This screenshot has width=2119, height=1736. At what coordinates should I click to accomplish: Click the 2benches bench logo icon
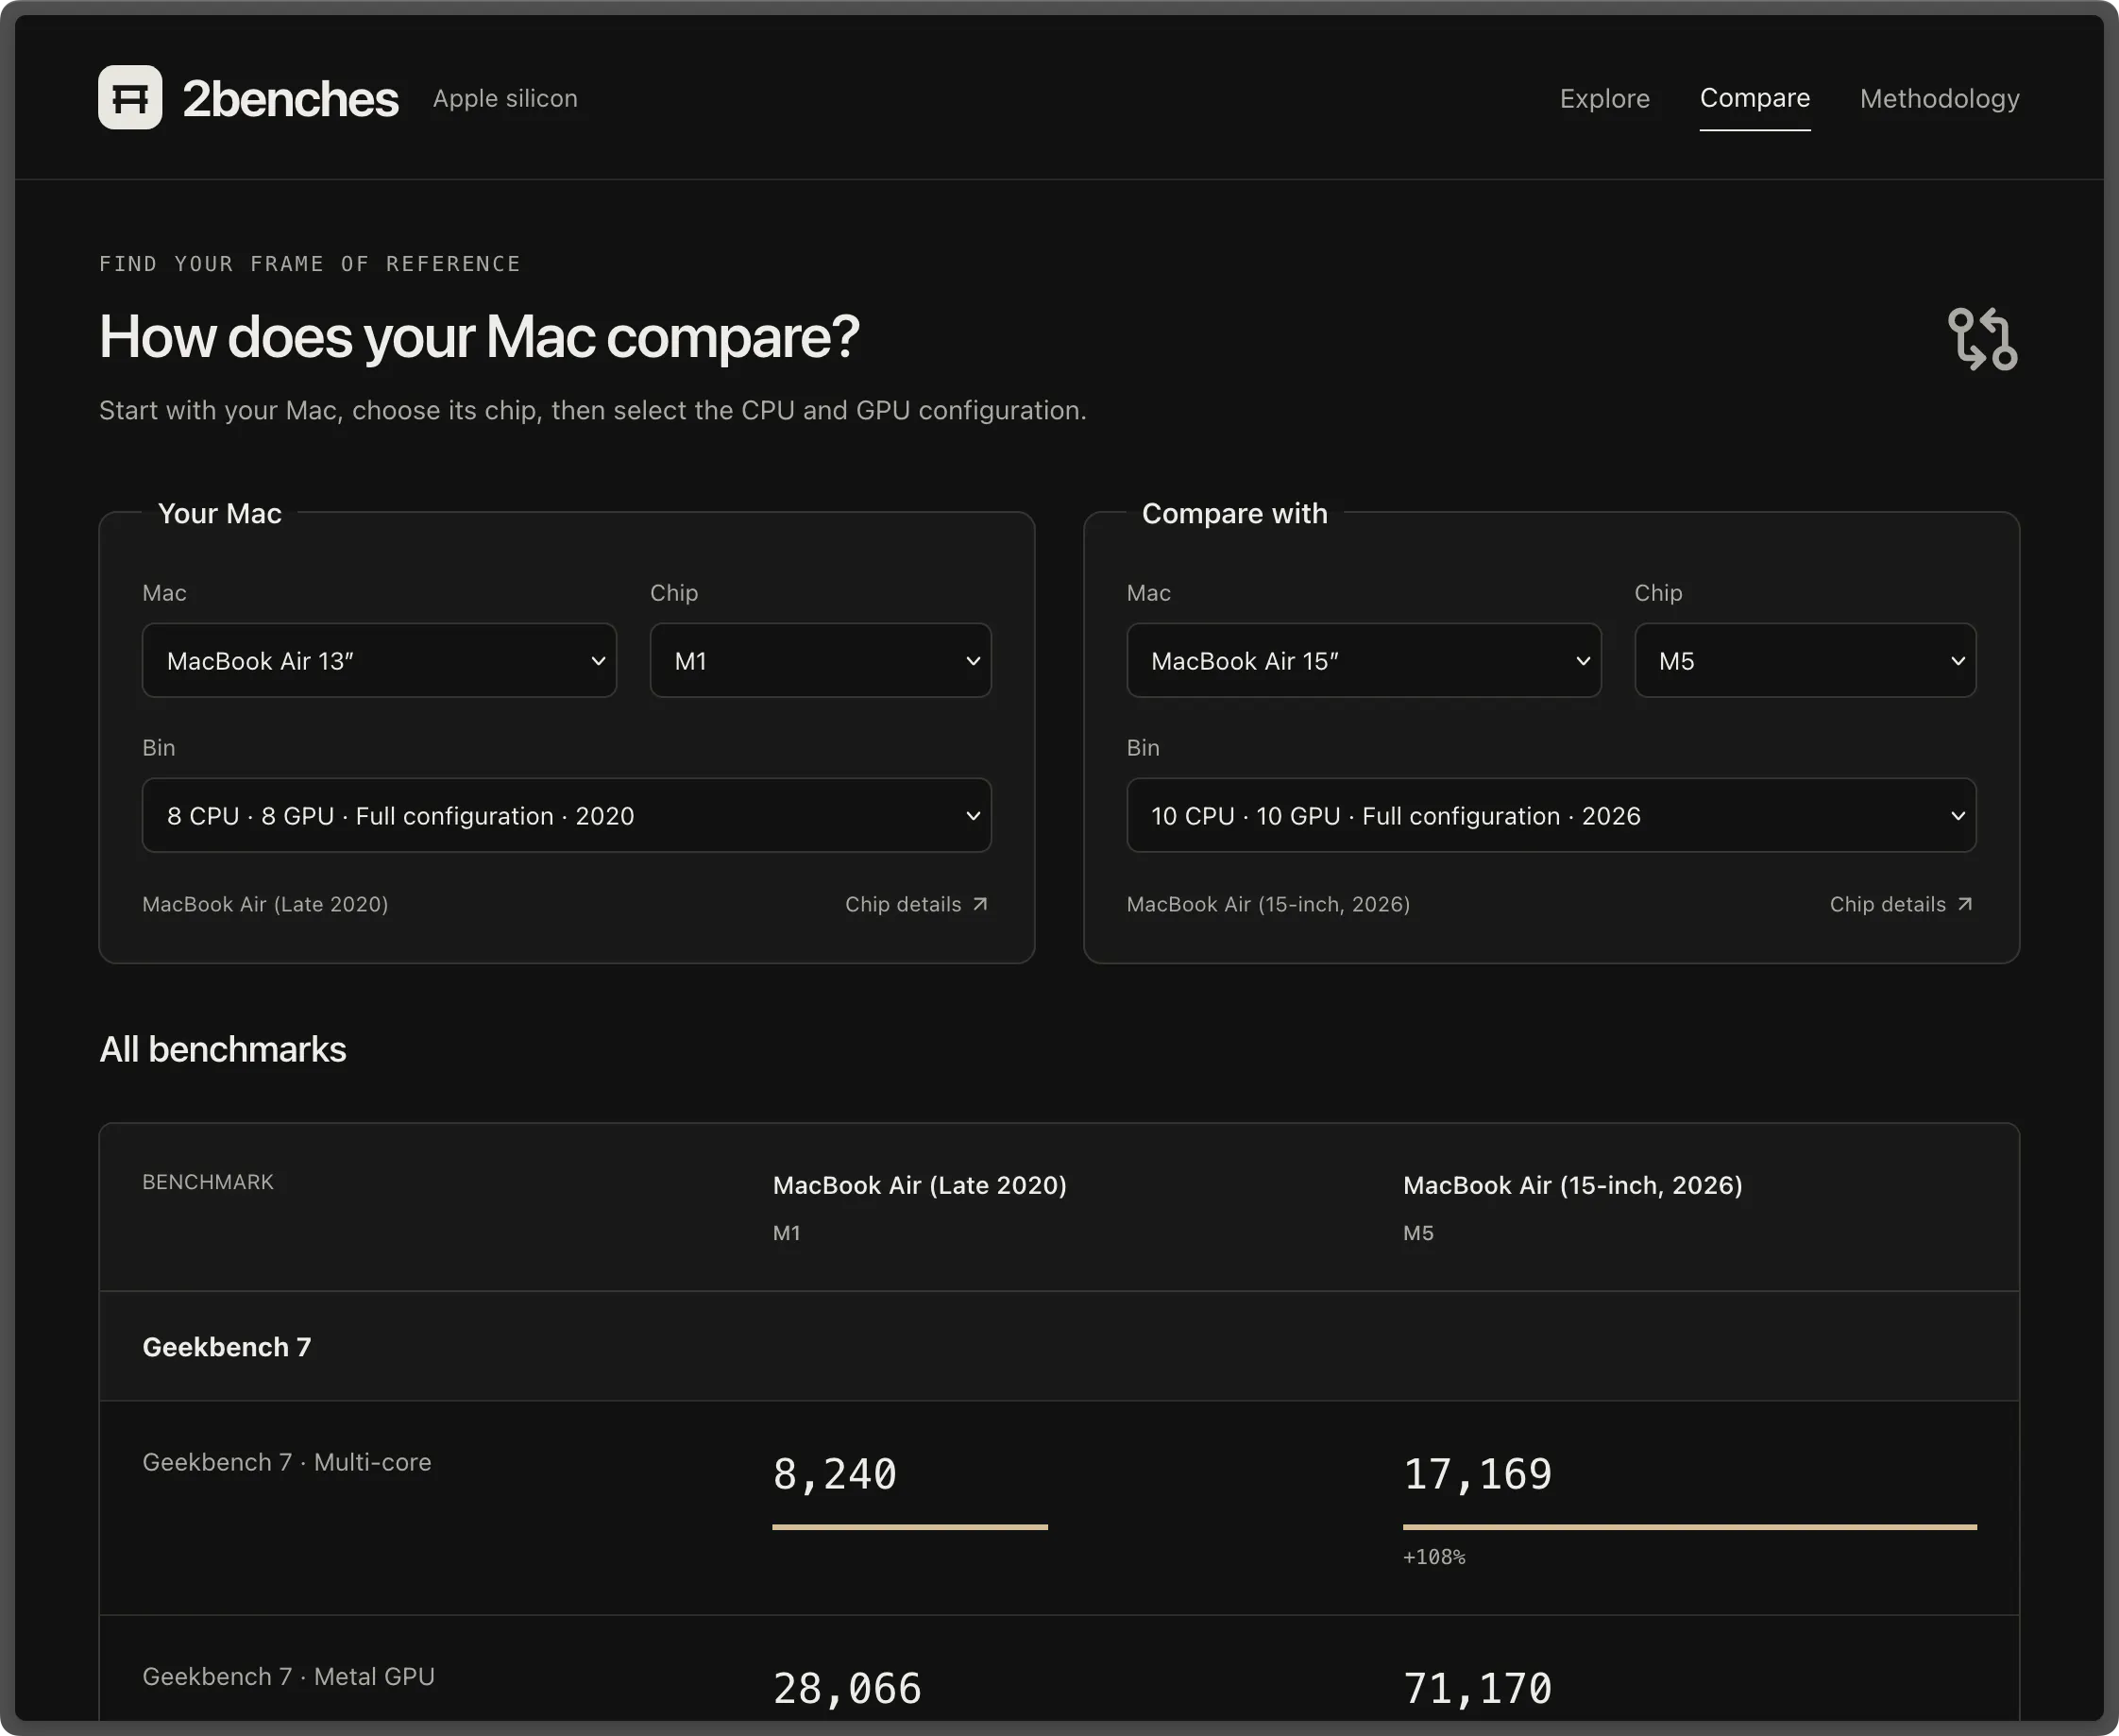[130, 98]
